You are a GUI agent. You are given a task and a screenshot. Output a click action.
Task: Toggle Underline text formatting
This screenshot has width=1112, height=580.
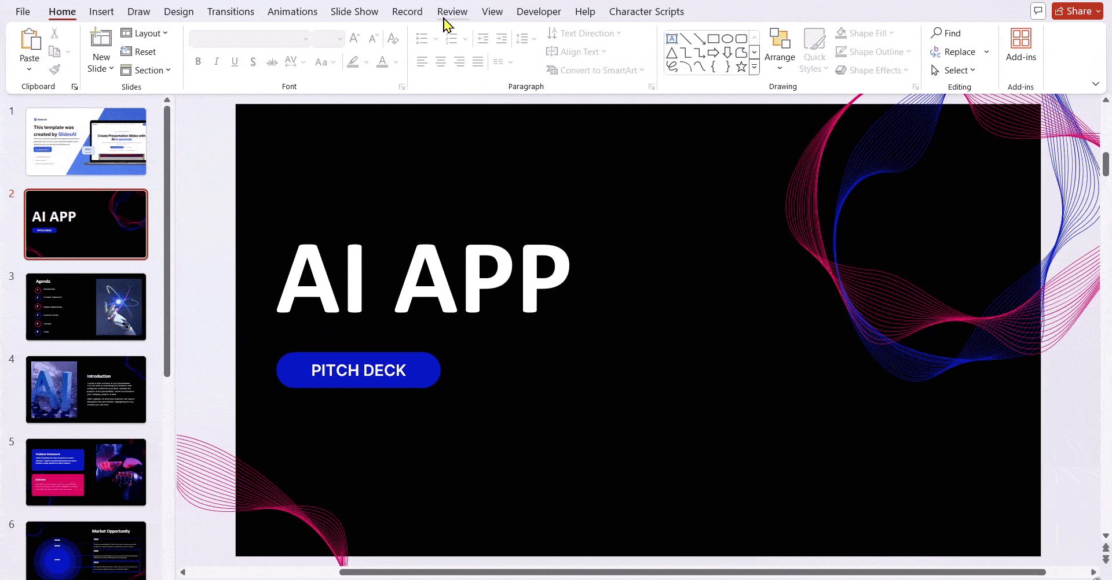(x=235, y=62)
